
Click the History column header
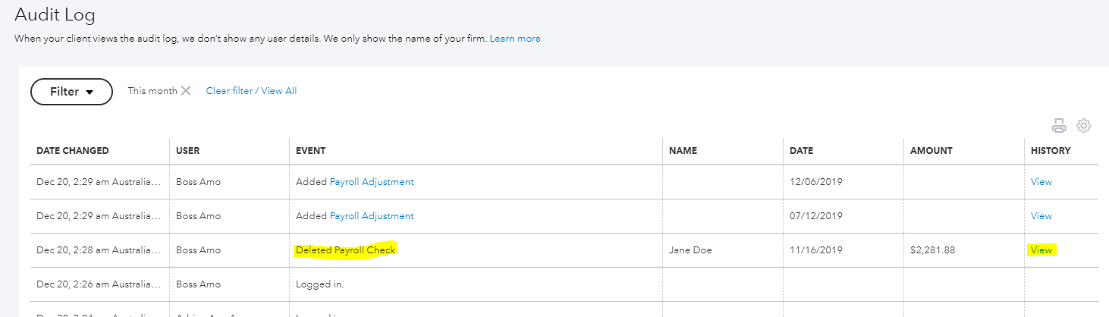[1050, 151]
